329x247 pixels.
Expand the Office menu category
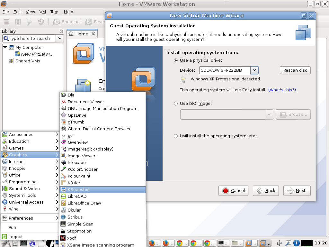30,175
